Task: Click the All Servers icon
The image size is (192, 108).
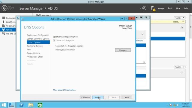Action: coord(4,26)
